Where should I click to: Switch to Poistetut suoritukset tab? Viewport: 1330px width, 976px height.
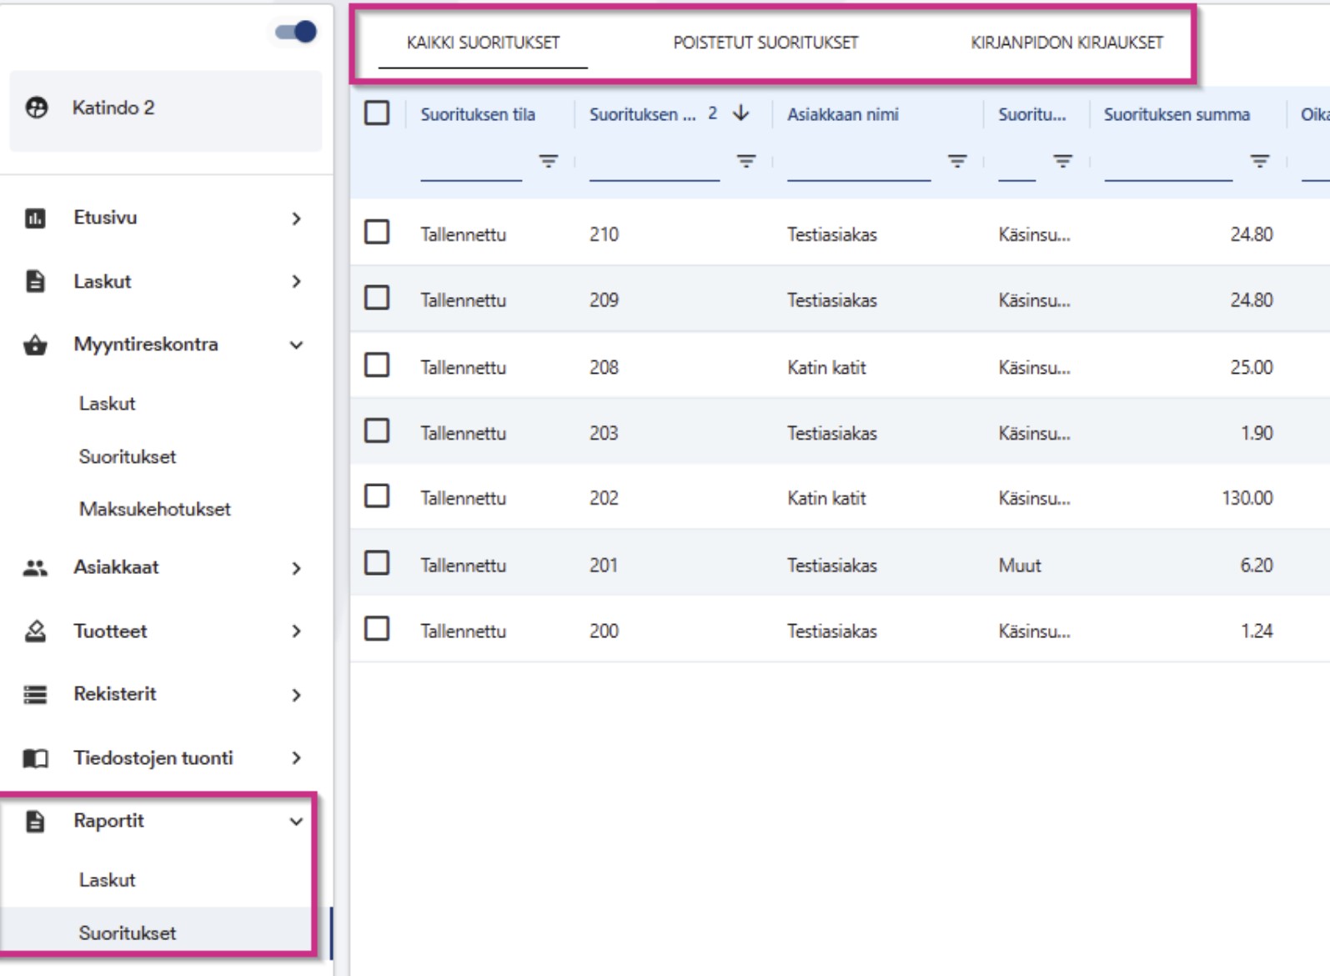(x=765, y=43)
